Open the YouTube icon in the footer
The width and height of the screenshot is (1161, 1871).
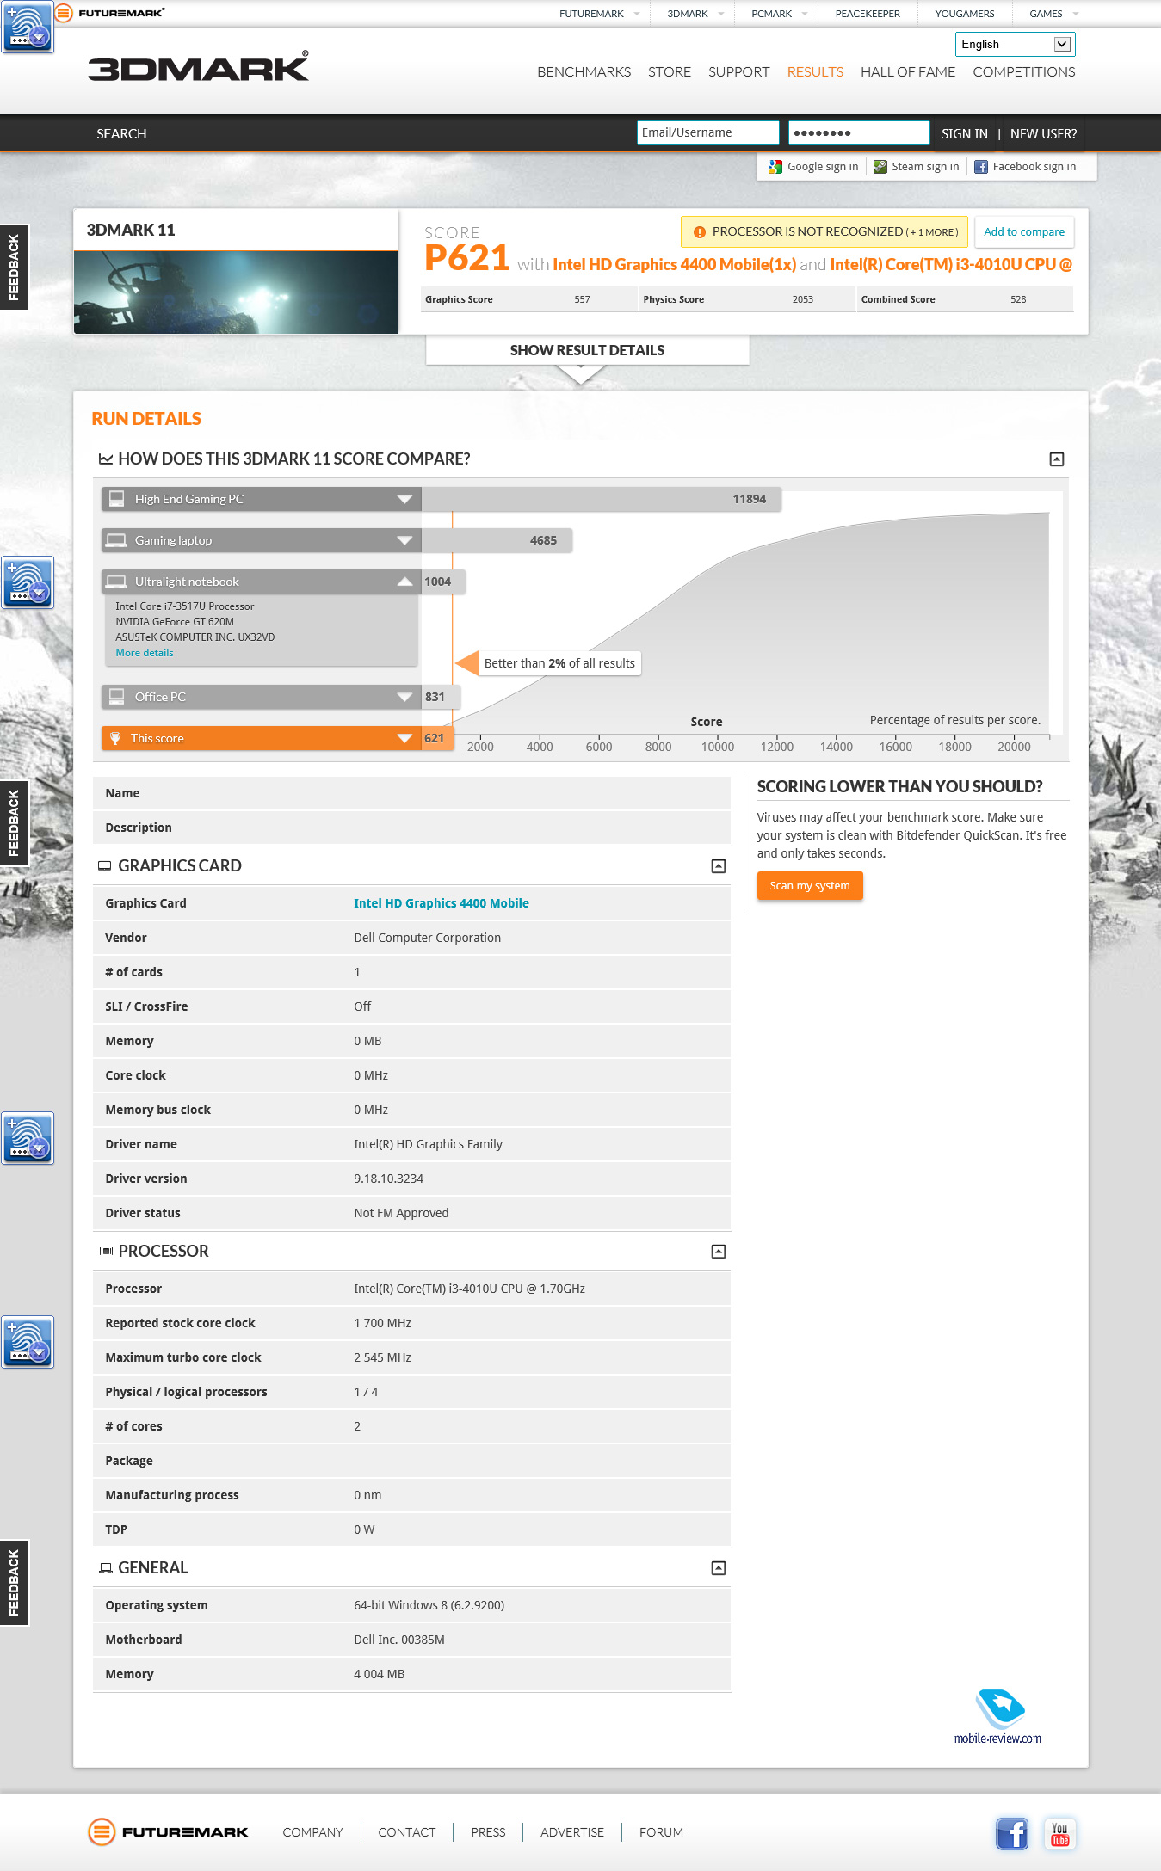click(1059, 1834)
